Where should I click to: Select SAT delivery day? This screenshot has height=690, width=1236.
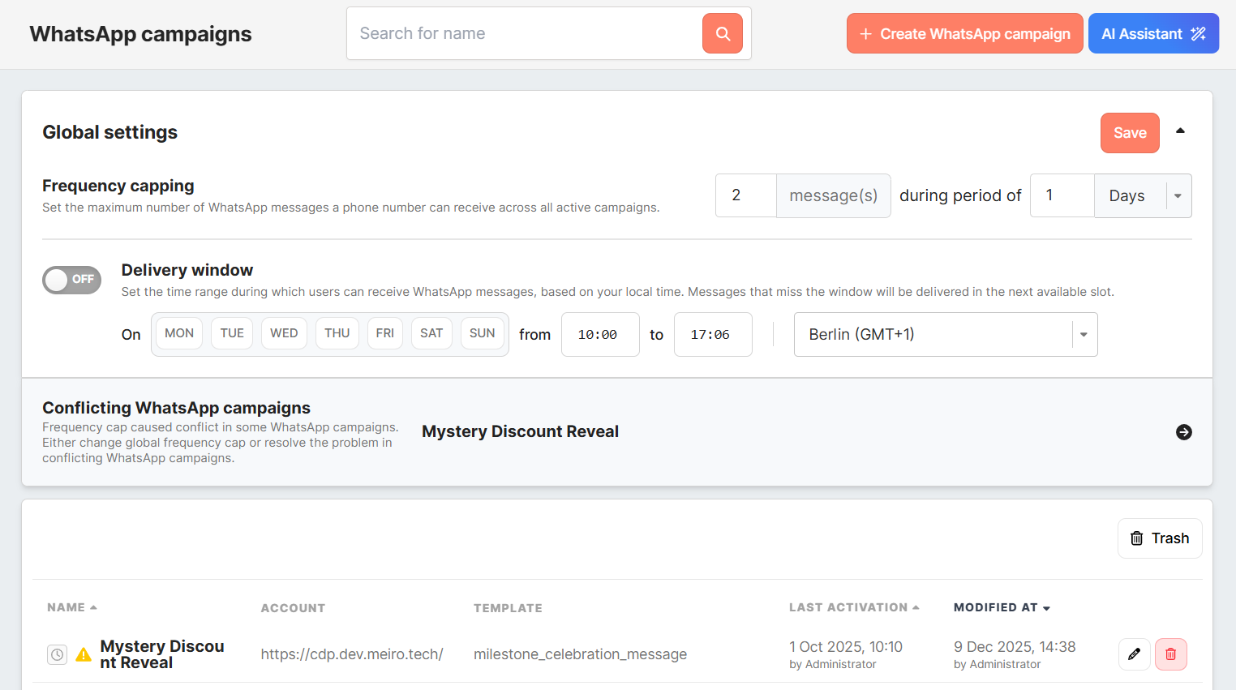pos(431,333)
